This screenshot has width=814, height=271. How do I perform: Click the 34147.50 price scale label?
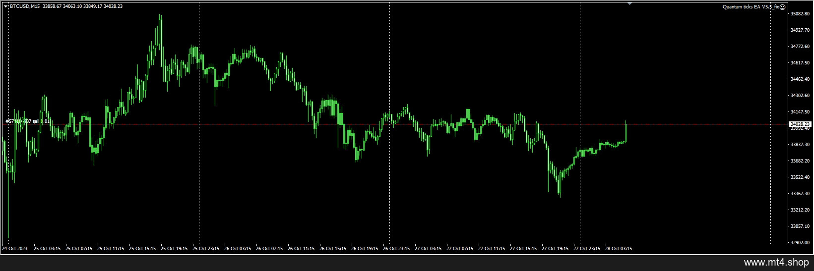pos(800,112)
